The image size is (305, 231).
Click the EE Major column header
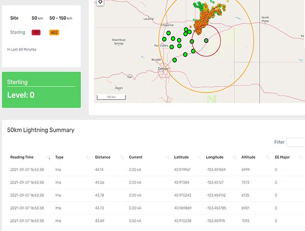(282, 157)
